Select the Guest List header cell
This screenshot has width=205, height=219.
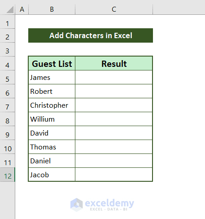click(x=52, y=63)
